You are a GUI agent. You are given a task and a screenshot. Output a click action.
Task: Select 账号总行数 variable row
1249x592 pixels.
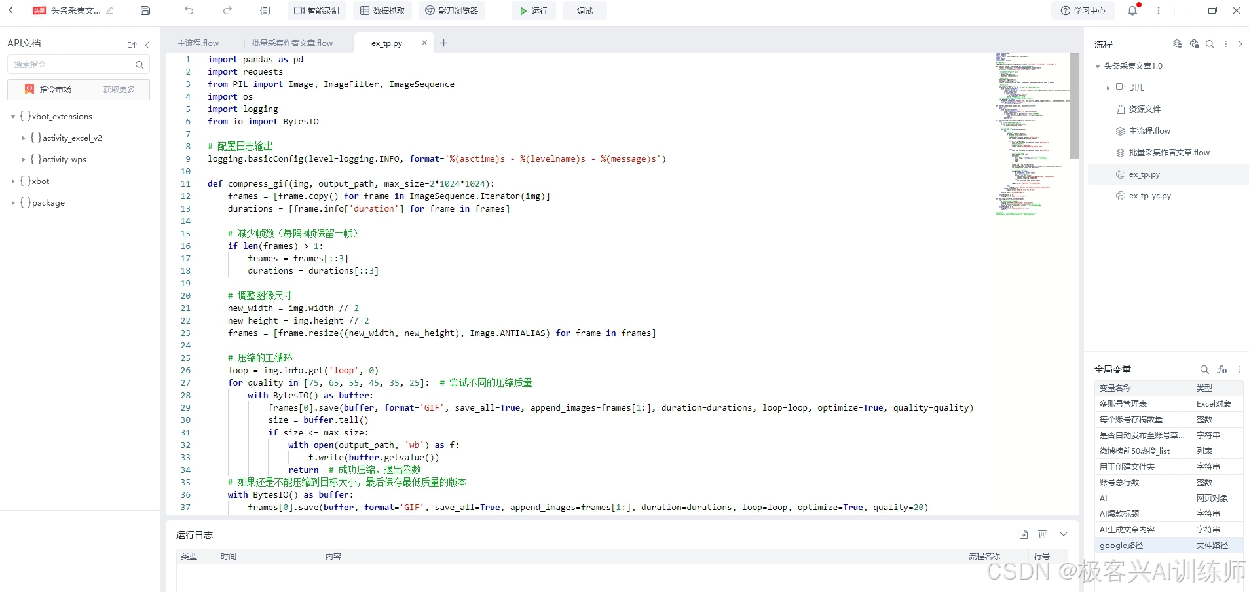click(1168, 483)
